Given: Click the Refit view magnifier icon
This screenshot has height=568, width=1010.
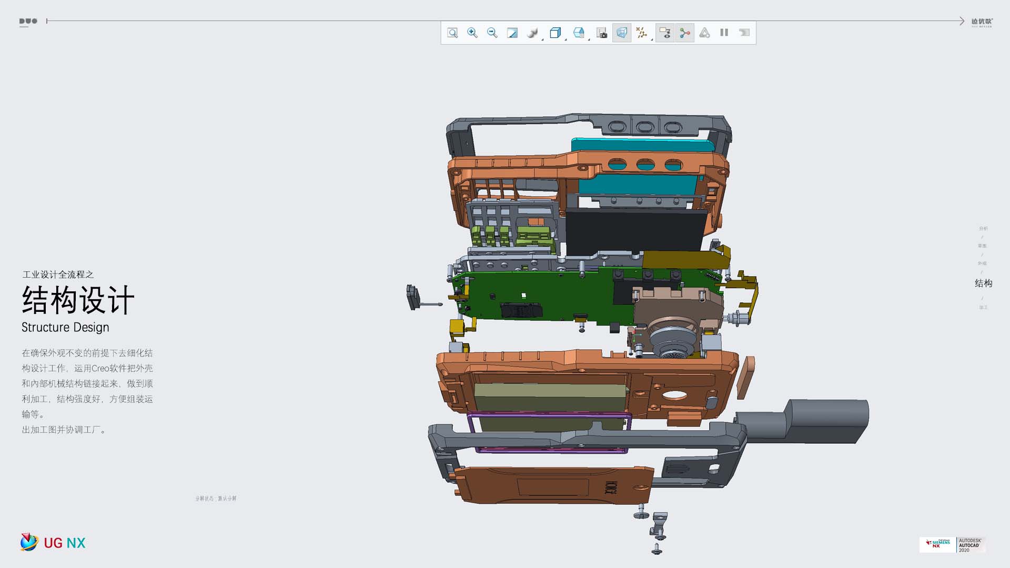Looking at the screenshot, I should (x=452, y=33).
